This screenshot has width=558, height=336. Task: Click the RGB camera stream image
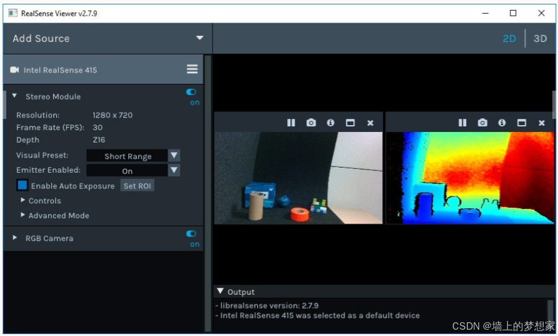pyautogui.click(x=298, y=178)
